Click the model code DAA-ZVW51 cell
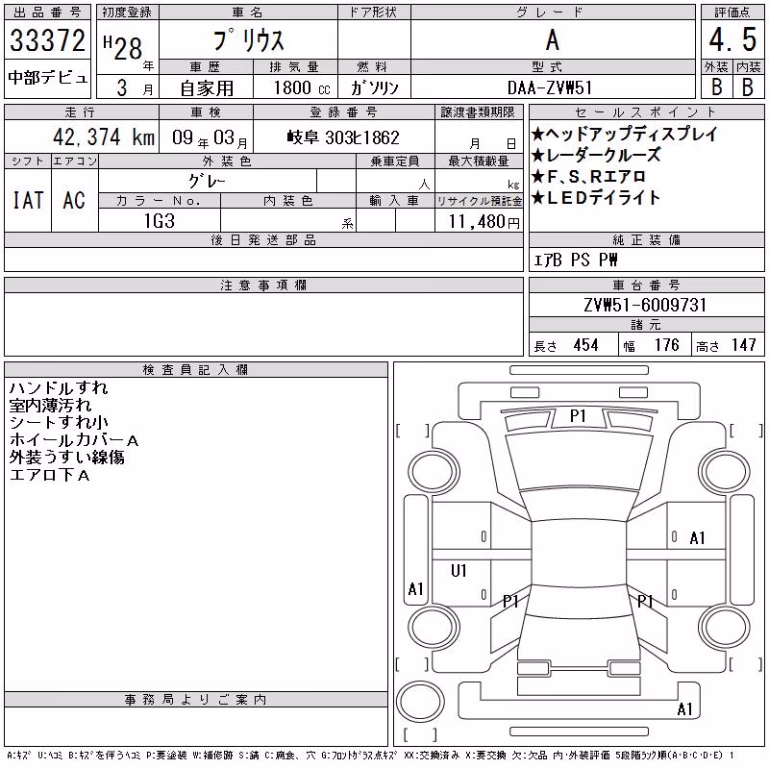The height and width of the screenshot is (769, 769). (x=550, y=87)
